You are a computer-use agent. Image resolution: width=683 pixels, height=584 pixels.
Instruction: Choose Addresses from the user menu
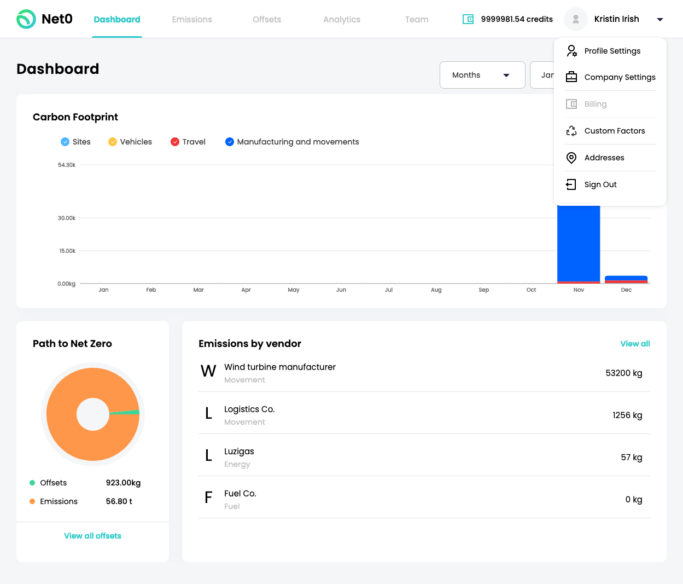610,158
